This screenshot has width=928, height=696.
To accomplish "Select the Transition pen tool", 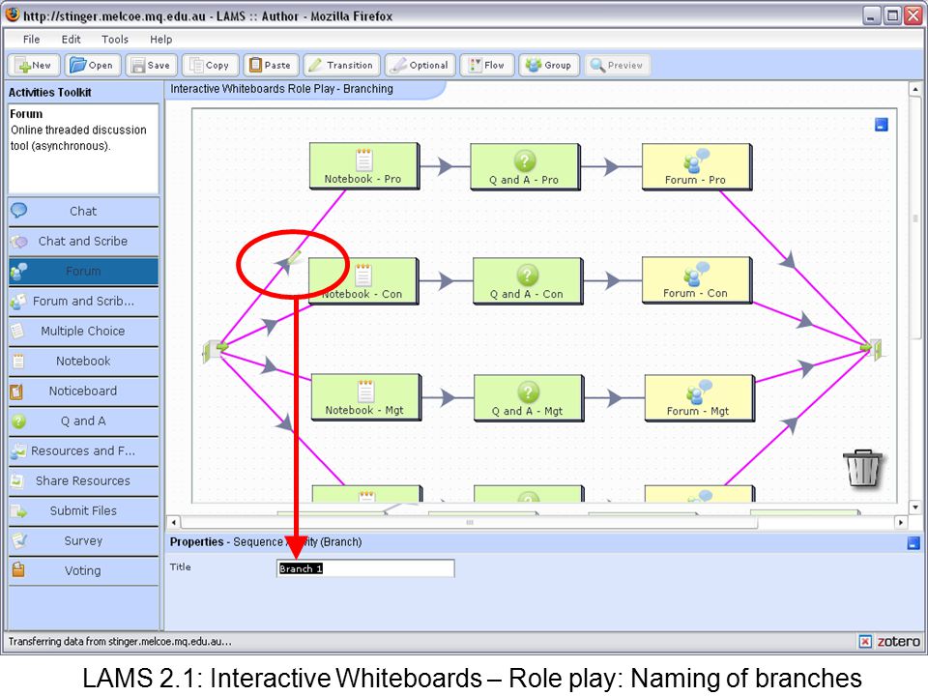I will tap(341, 65).
